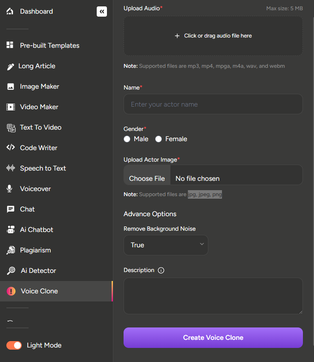This screenshot has width=314, height=362.
Task: Click the actor name input field
Action: coord(213,104)
